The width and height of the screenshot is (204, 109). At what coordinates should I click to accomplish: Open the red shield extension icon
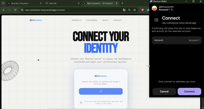pos(142,10)
